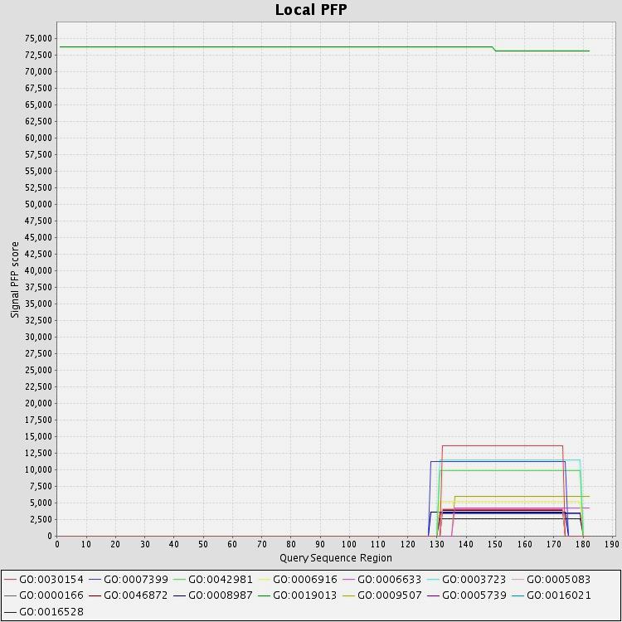Select GO:0000166 legend entry

44,595
